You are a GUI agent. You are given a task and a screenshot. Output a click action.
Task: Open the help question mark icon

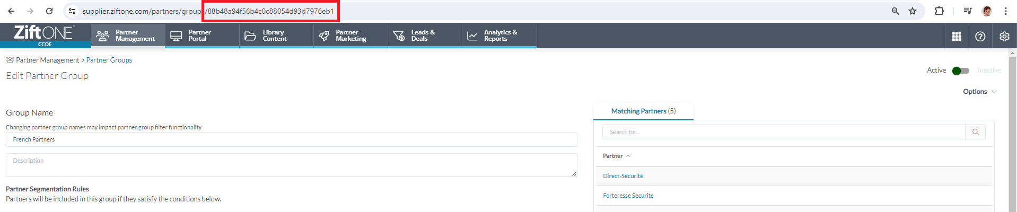coord(980,37)
